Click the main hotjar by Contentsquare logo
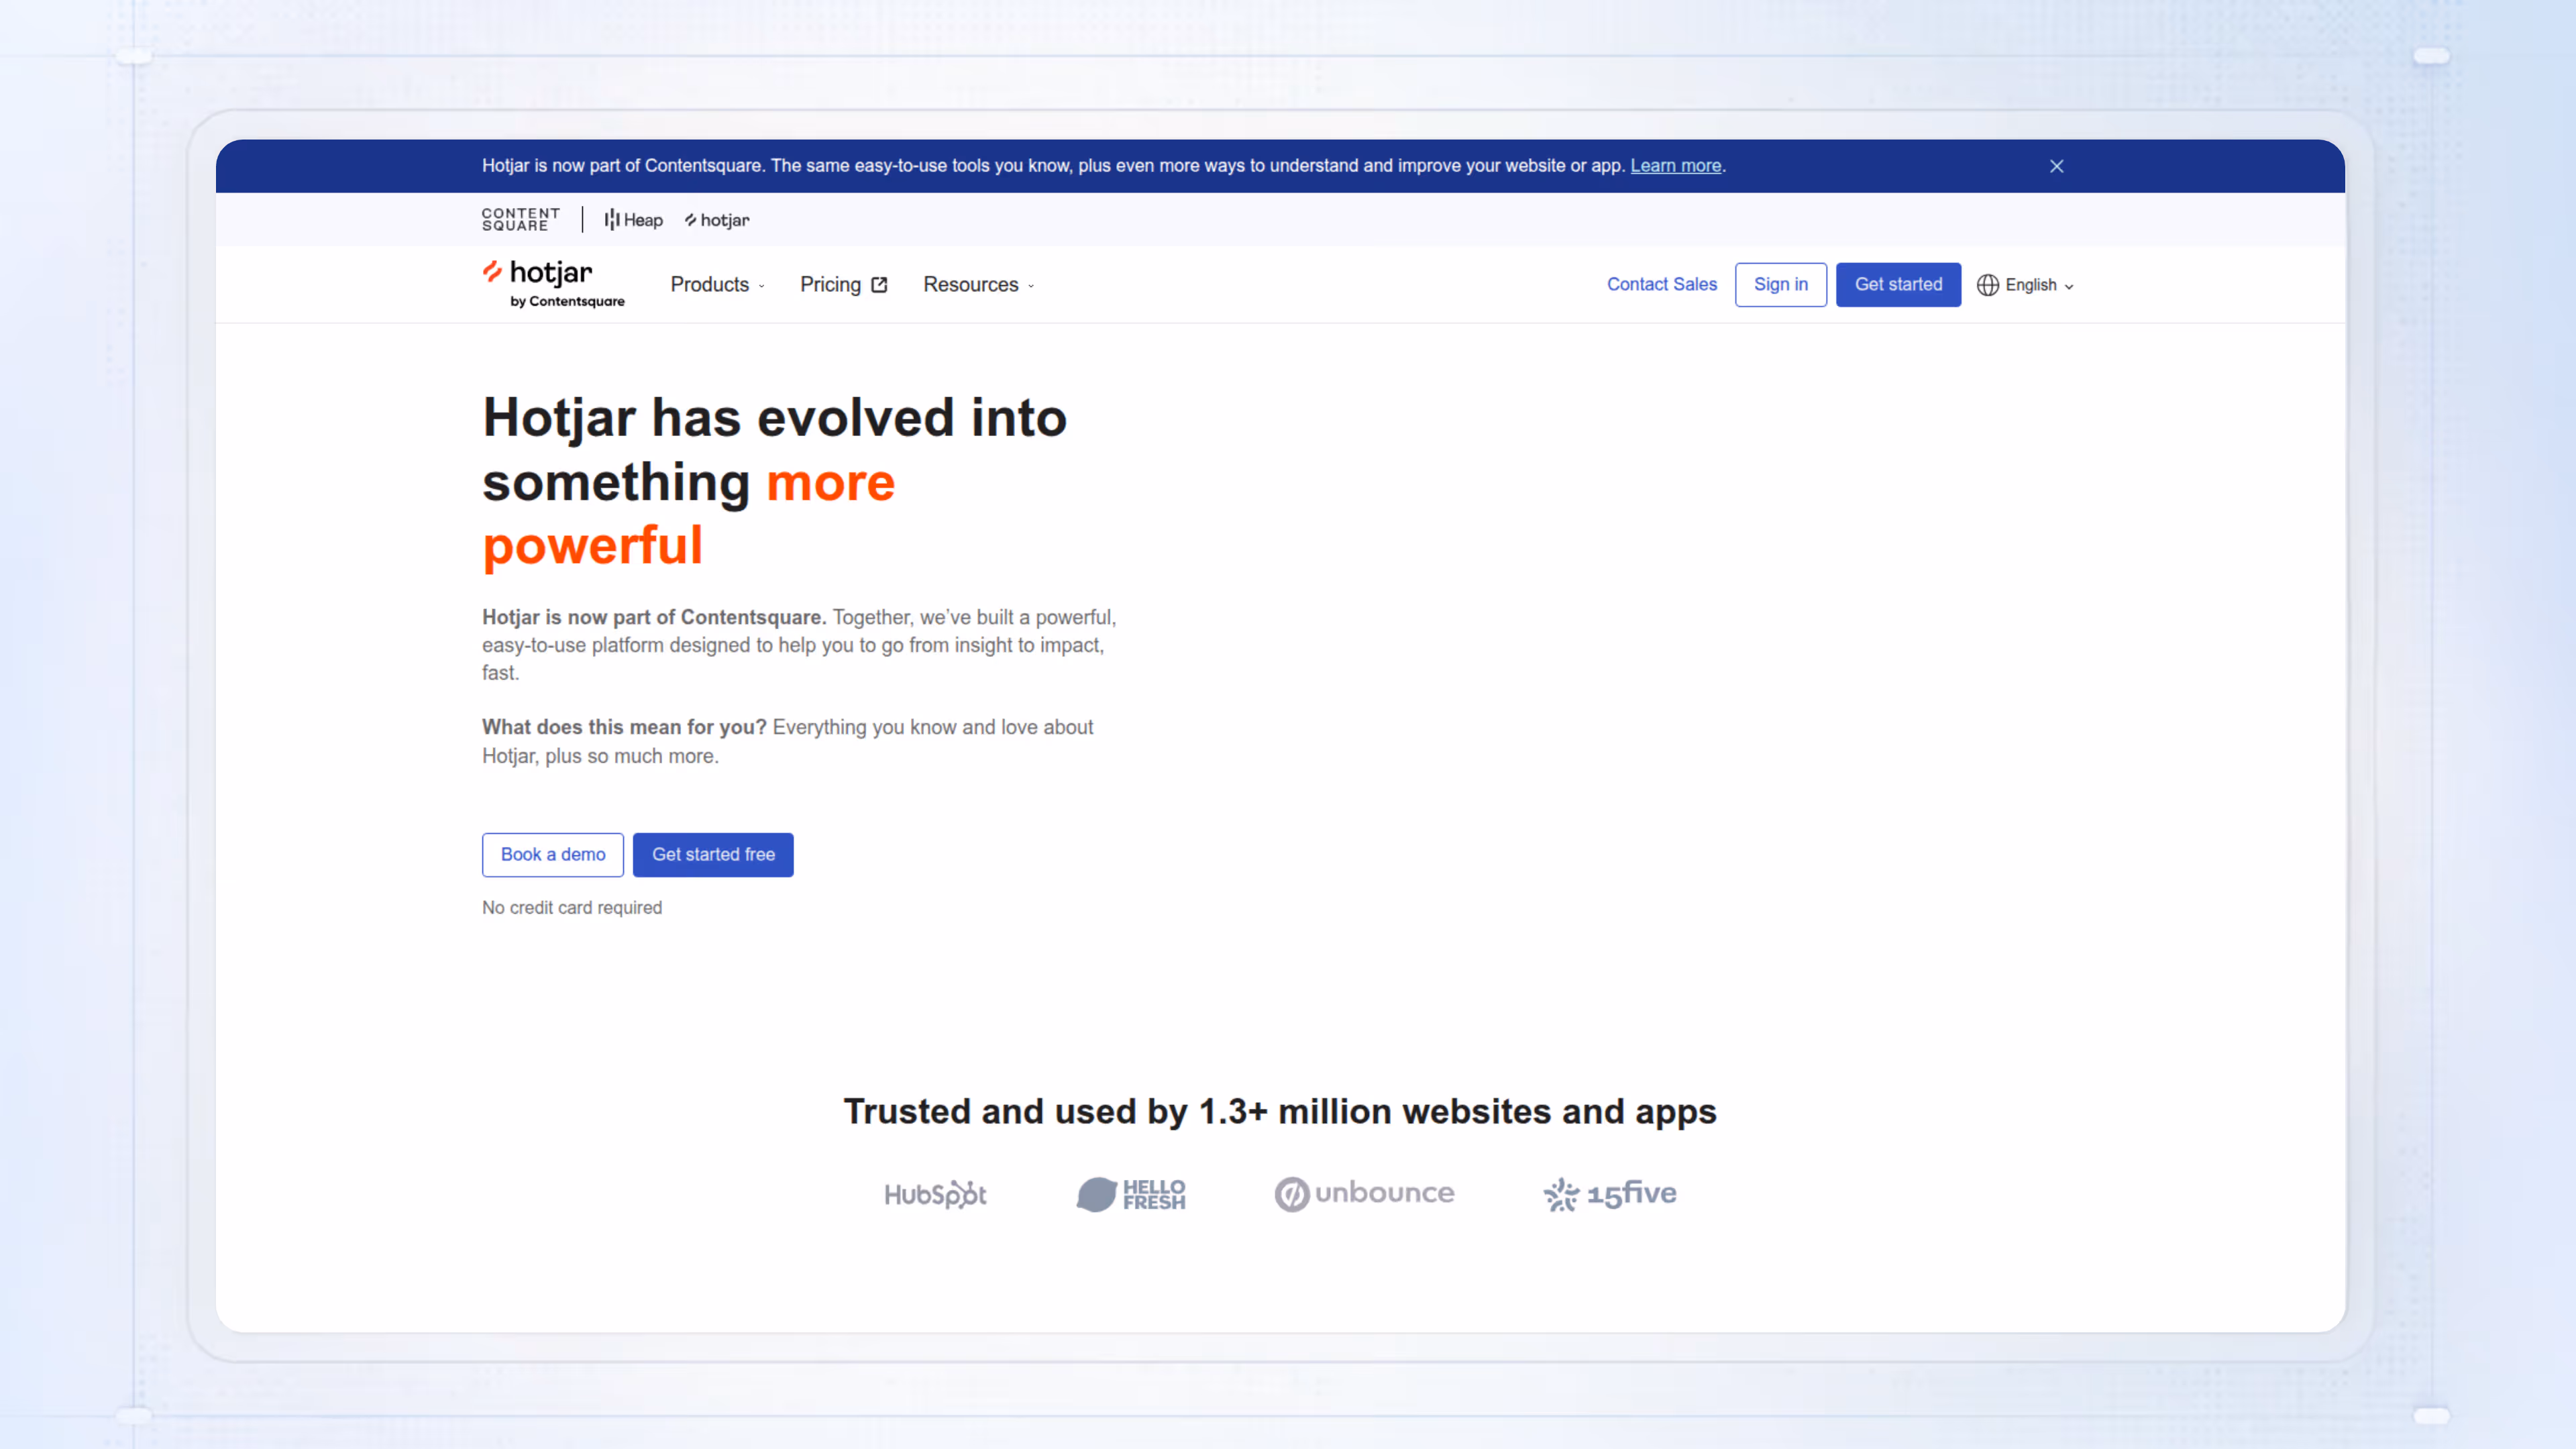The height and width of the screenshot is (1449, 2576). [553, 284]
